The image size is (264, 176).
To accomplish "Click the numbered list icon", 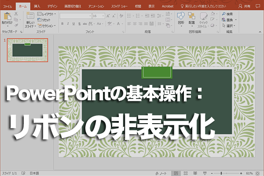I will point(138,16).
